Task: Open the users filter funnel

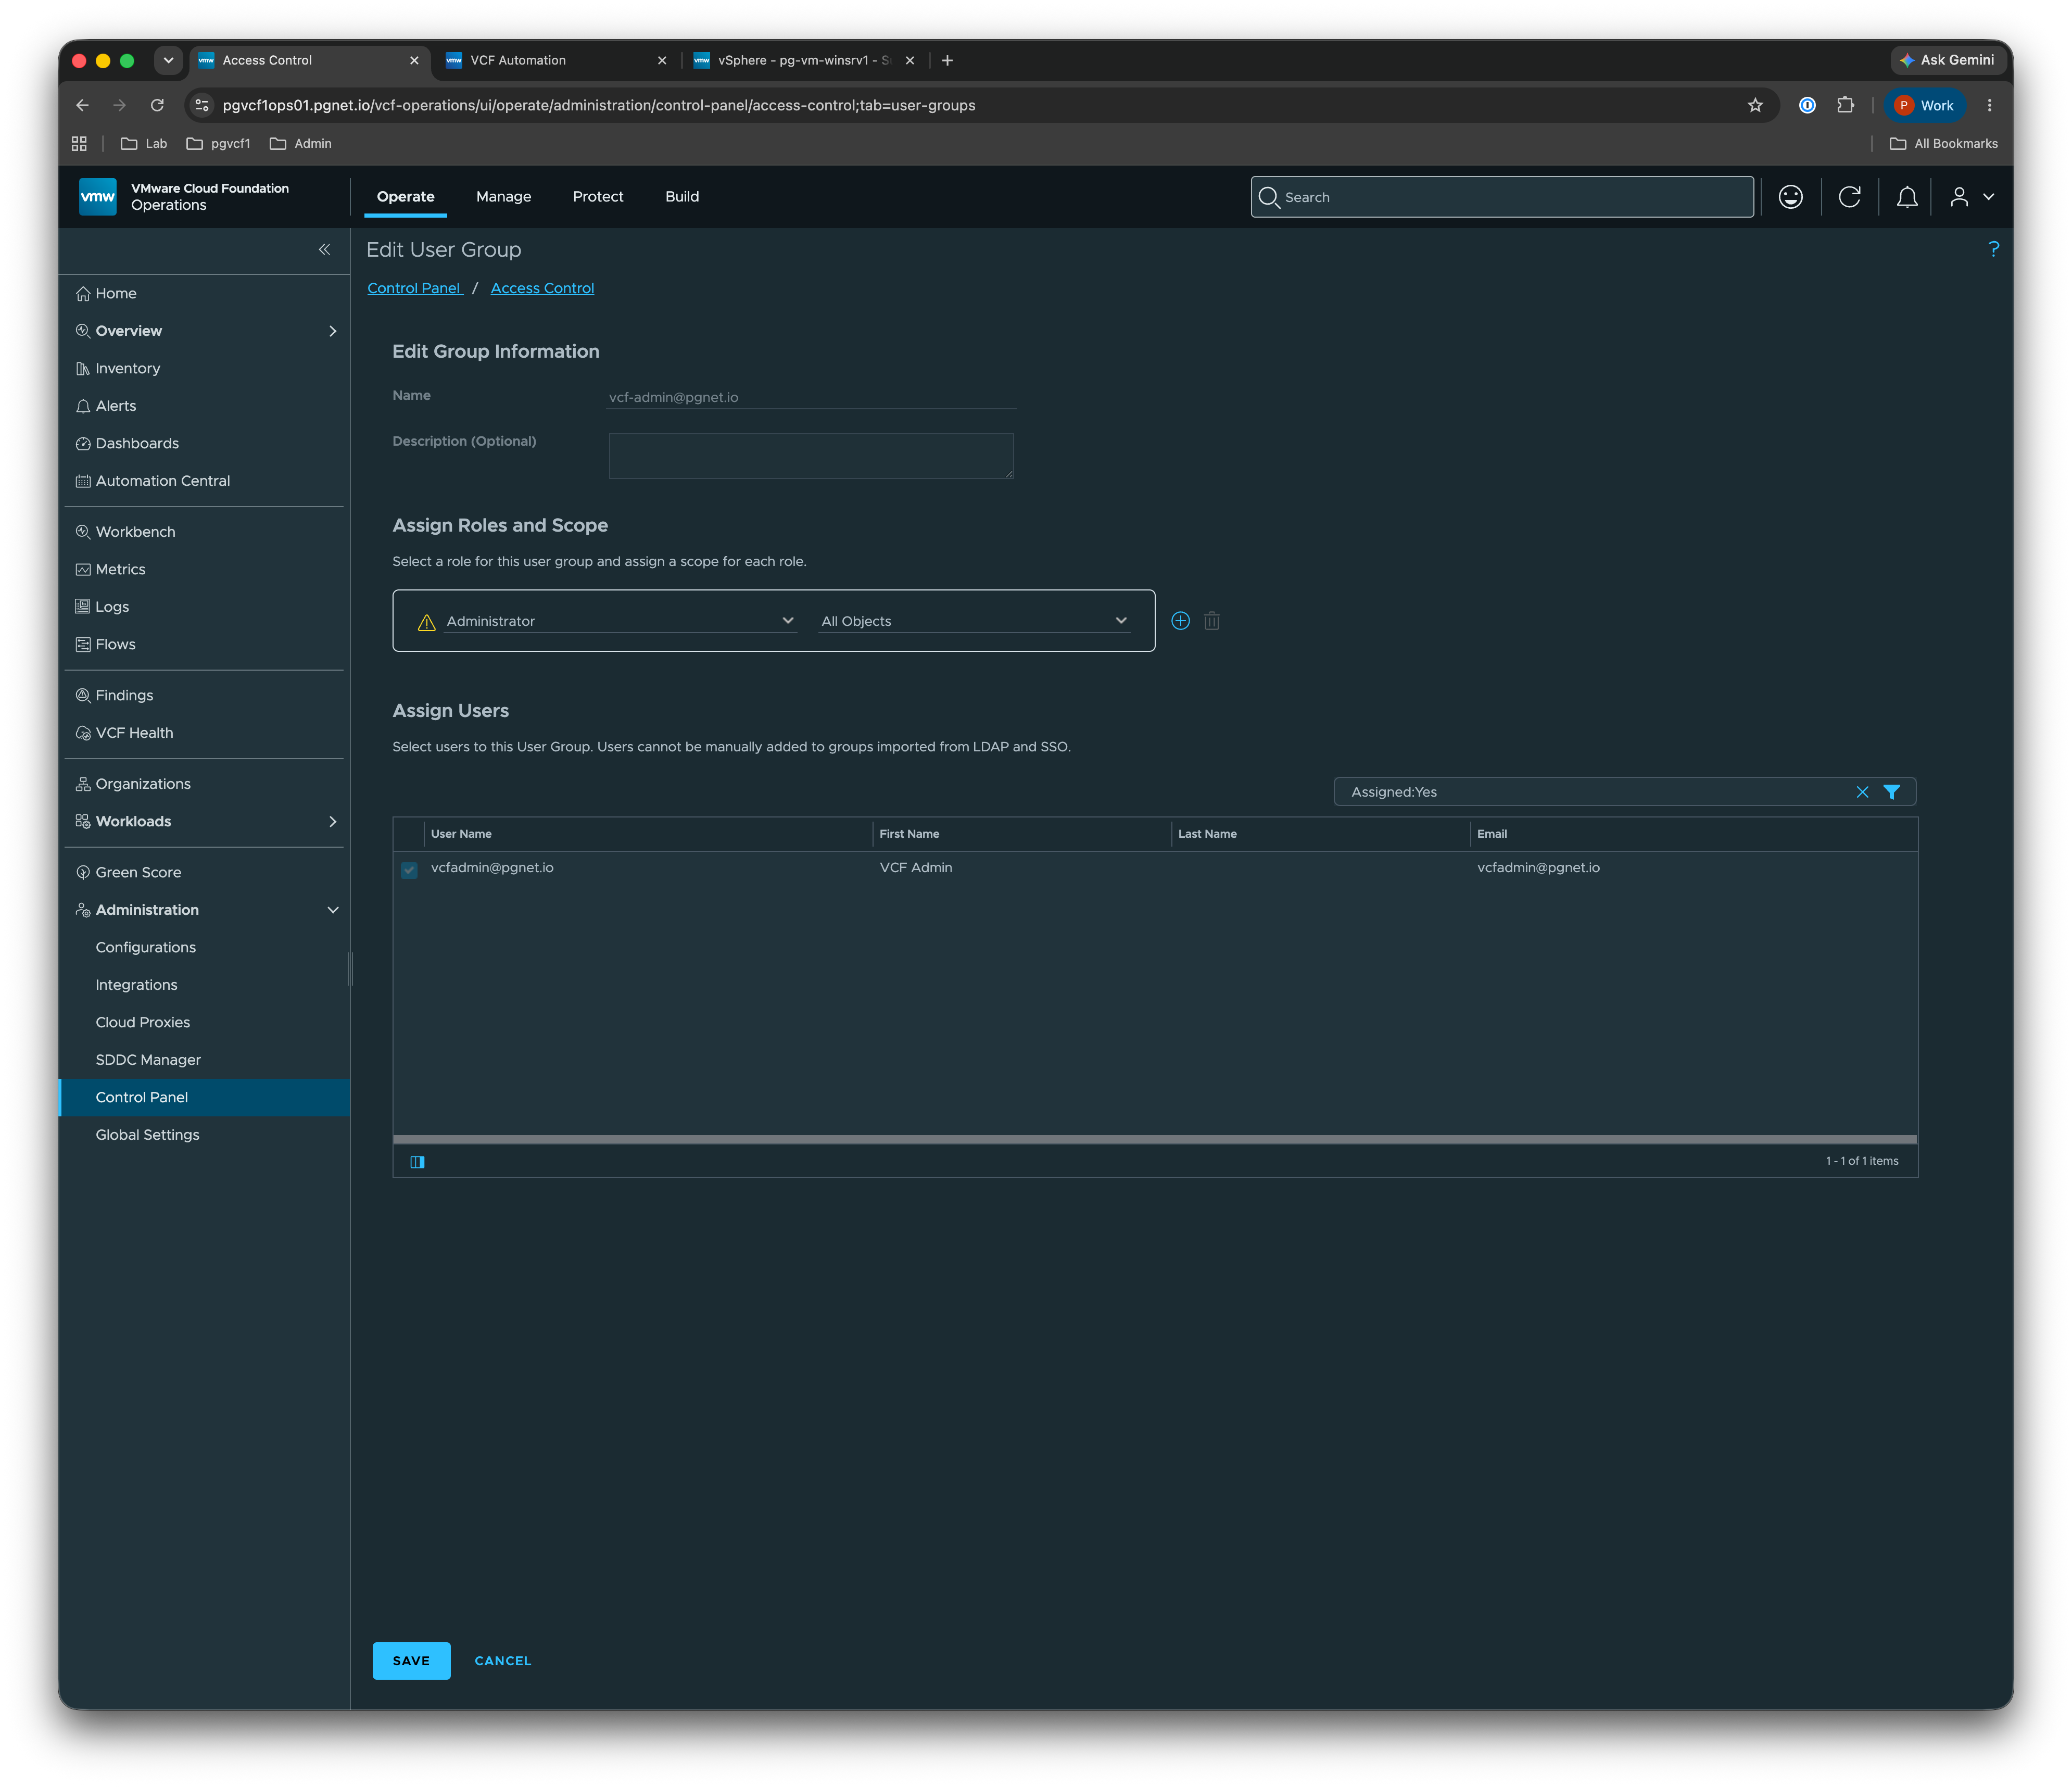Action: click(1892, 792)
